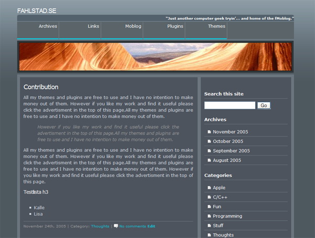Open the Thoughts category link in post footer
The image size is (315, 238).
100,226
